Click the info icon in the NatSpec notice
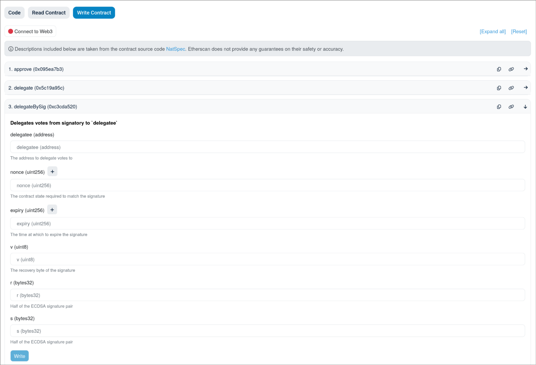The image size is (536, 365). pyautogui.click(x=11, y=49)
